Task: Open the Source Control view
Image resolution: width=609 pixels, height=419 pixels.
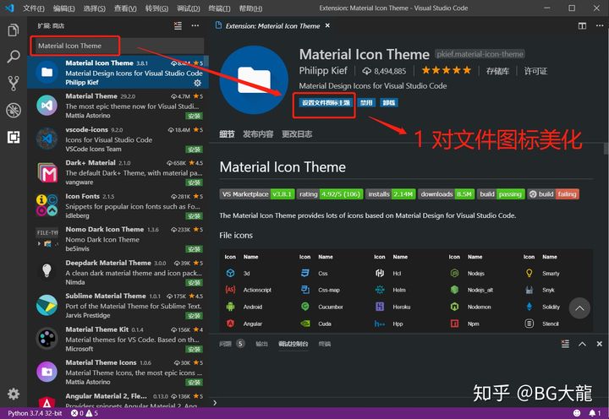Action: pos(14,84)
